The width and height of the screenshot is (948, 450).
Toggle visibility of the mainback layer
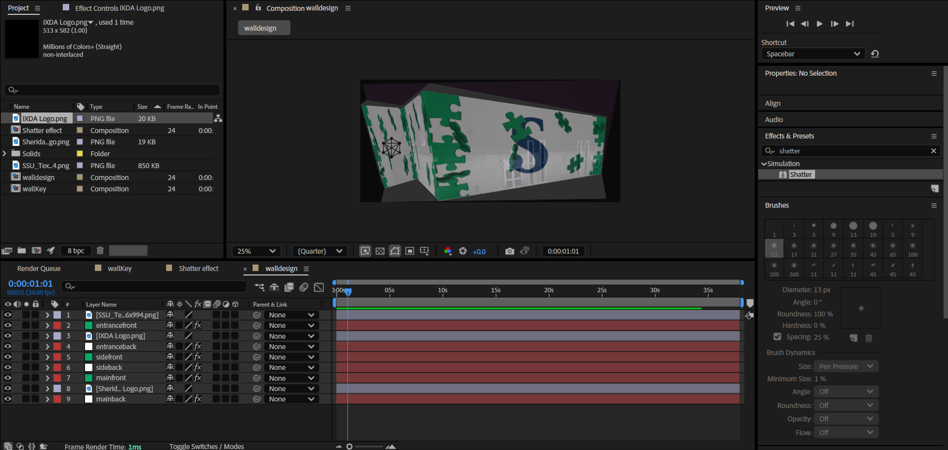coord(8,399)
